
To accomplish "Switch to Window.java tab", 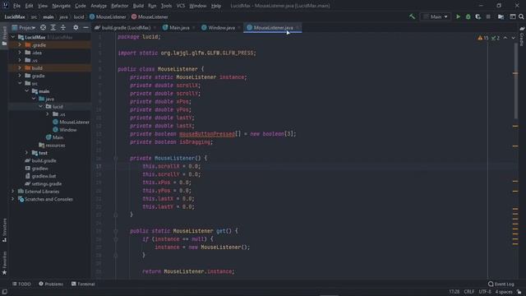I will [x=221, y=27].
